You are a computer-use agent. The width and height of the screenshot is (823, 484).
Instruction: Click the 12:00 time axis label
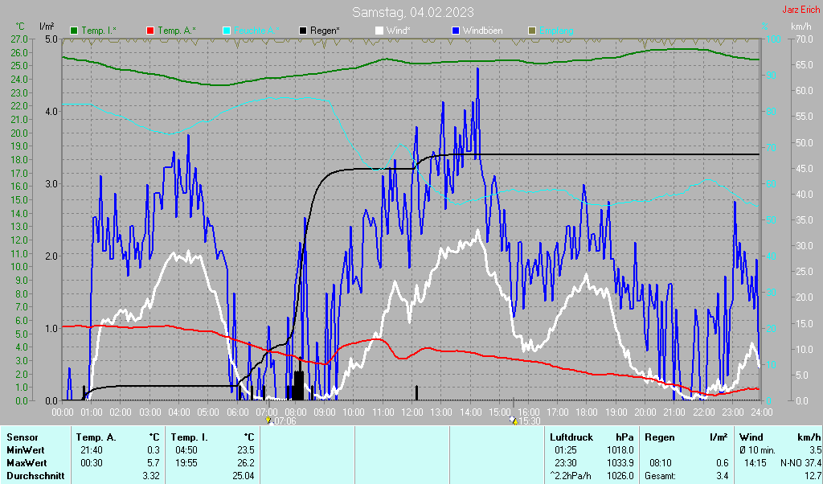tap(411, 412)
